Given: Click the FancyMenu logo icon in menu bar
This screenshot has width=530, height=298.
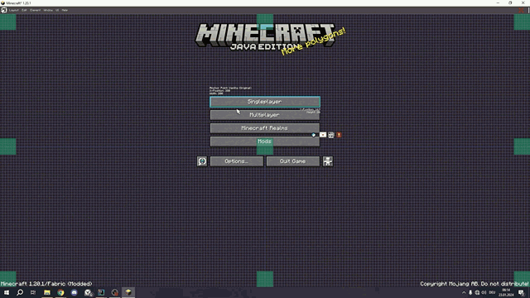Looking at the screenshot, I should [x=3, y=10].
